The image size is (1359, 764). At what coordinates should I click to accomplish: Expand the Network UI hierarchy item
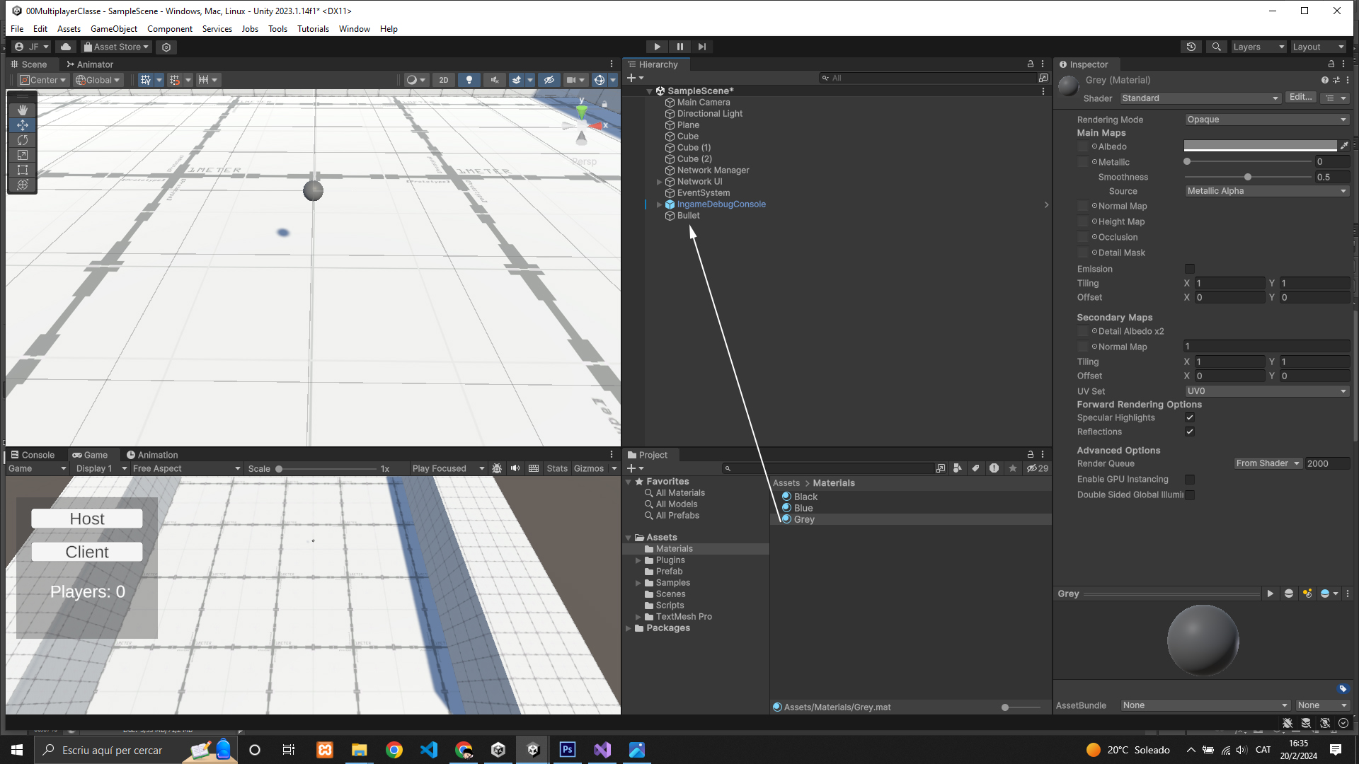(x=660, y=182)
